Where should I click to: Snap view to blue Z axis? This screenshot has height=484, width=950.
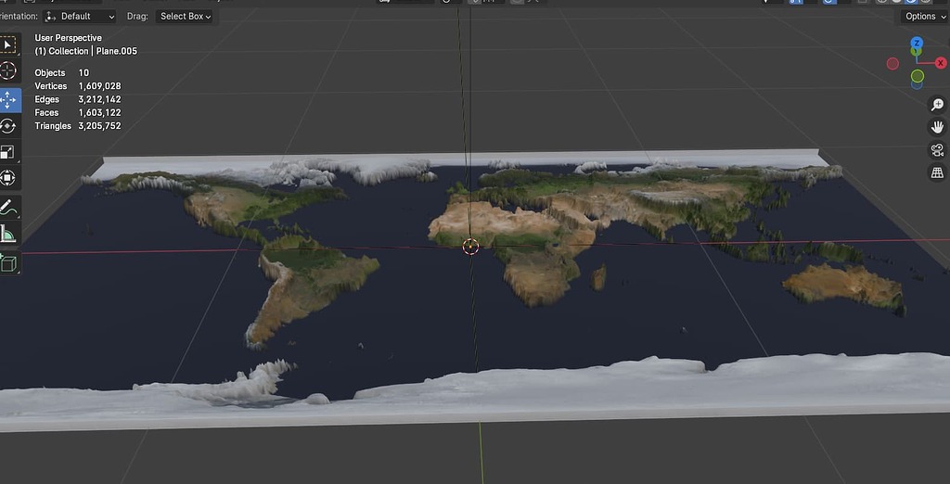coord(917,43)
